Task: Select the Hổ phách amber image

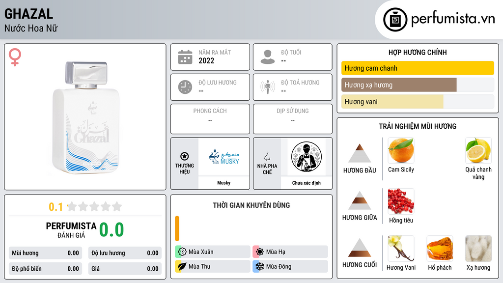Action: [440, 248]
